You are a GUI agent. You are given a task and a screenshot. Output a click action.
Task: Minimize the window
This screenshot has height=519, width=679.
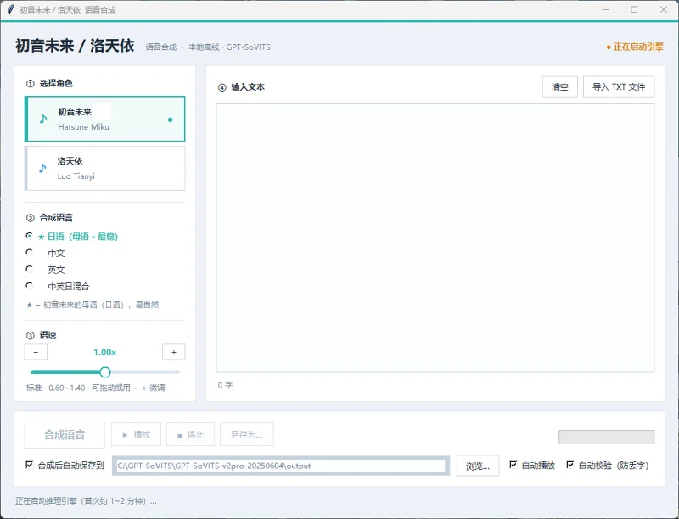tap(605, 9)
